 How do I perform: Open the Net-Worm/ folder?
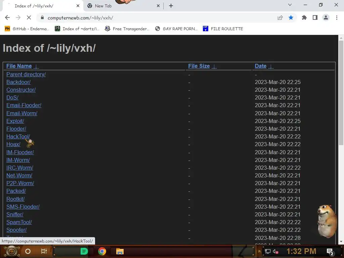tap(19, 175)
